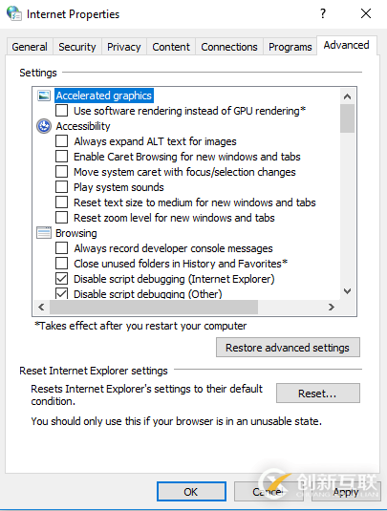Click the Accessibility category icon
Viewport: 387px width, 511px height.
pos(44,126)
